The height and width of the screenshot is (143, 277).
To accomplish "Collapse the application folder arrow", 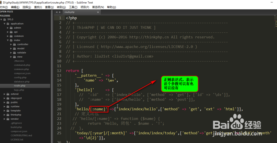I will (4, 23).
